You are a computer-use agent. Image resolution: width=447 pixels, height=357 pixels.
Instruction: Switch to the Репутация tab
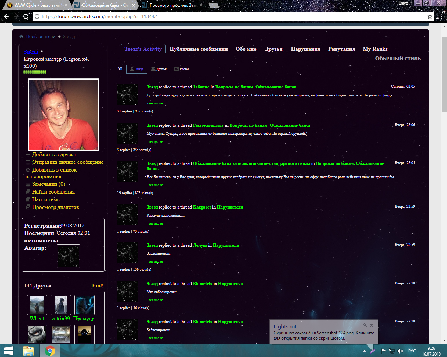point(341,49)
